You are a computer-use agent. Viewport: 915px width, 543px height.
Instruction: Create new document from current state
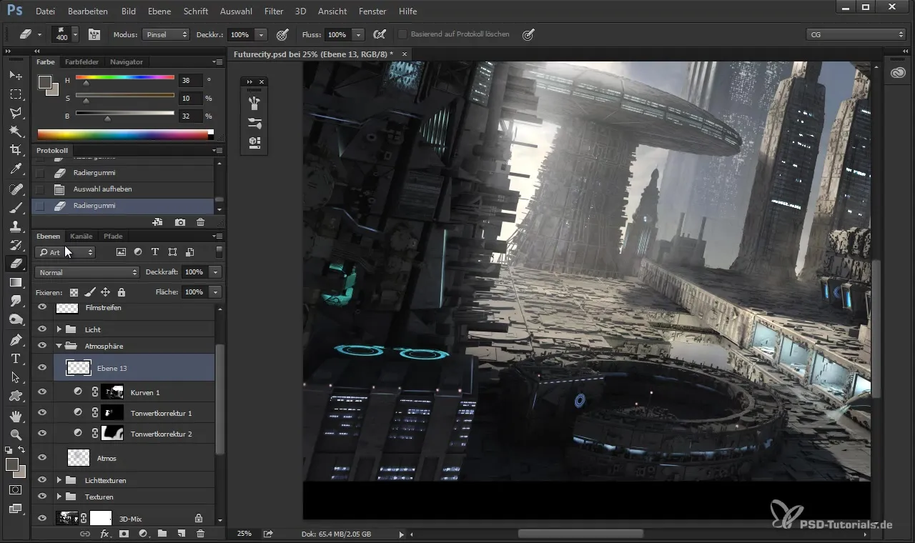(158, 223)
